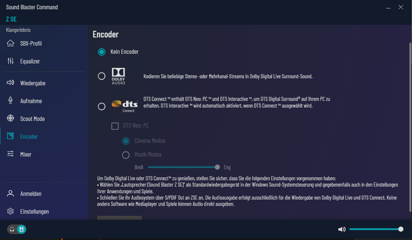Select the Kein Encoder radio button
Screen dimensions: 412x240
pos(102,52)
